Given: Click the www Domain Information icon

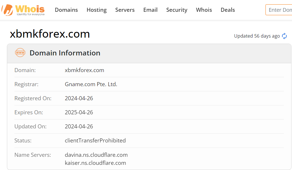Looking at the screenshot, I should (20, 53).
